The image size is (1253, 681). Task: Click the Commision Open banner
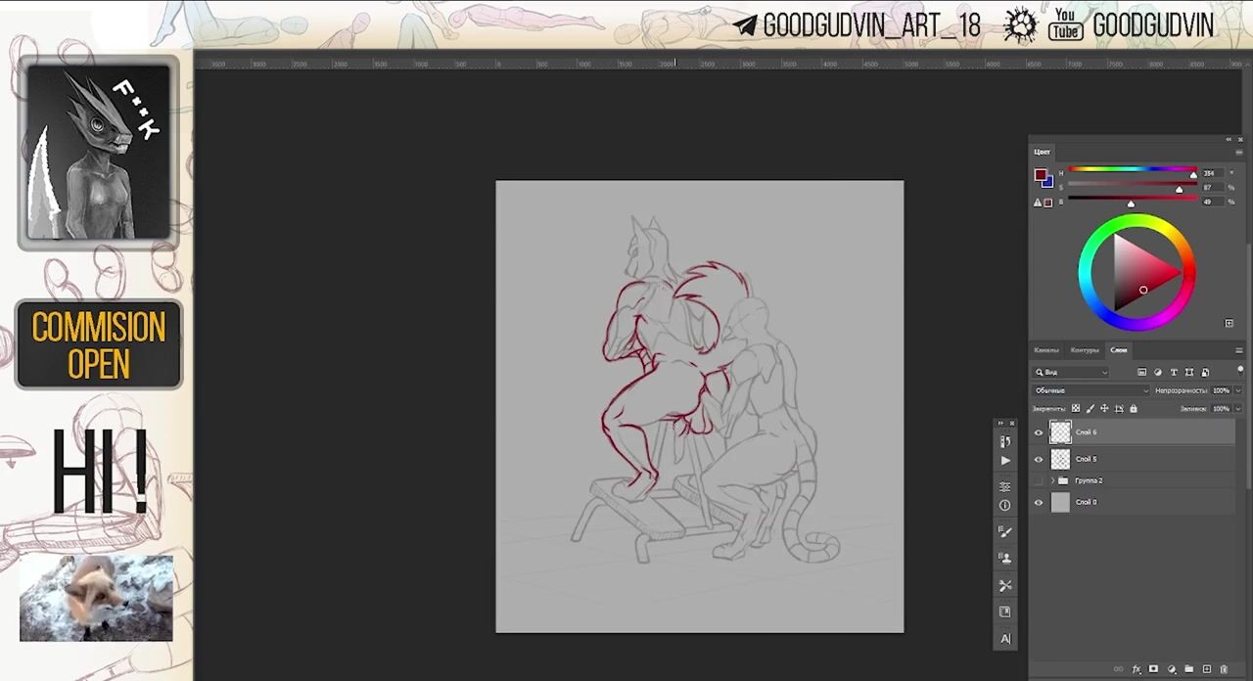click(x=99, y=344)
